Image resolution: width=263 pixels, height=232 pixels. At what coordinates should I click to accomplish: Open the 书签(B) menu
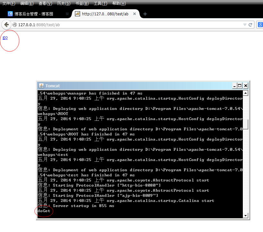click(x=82, y=3)
